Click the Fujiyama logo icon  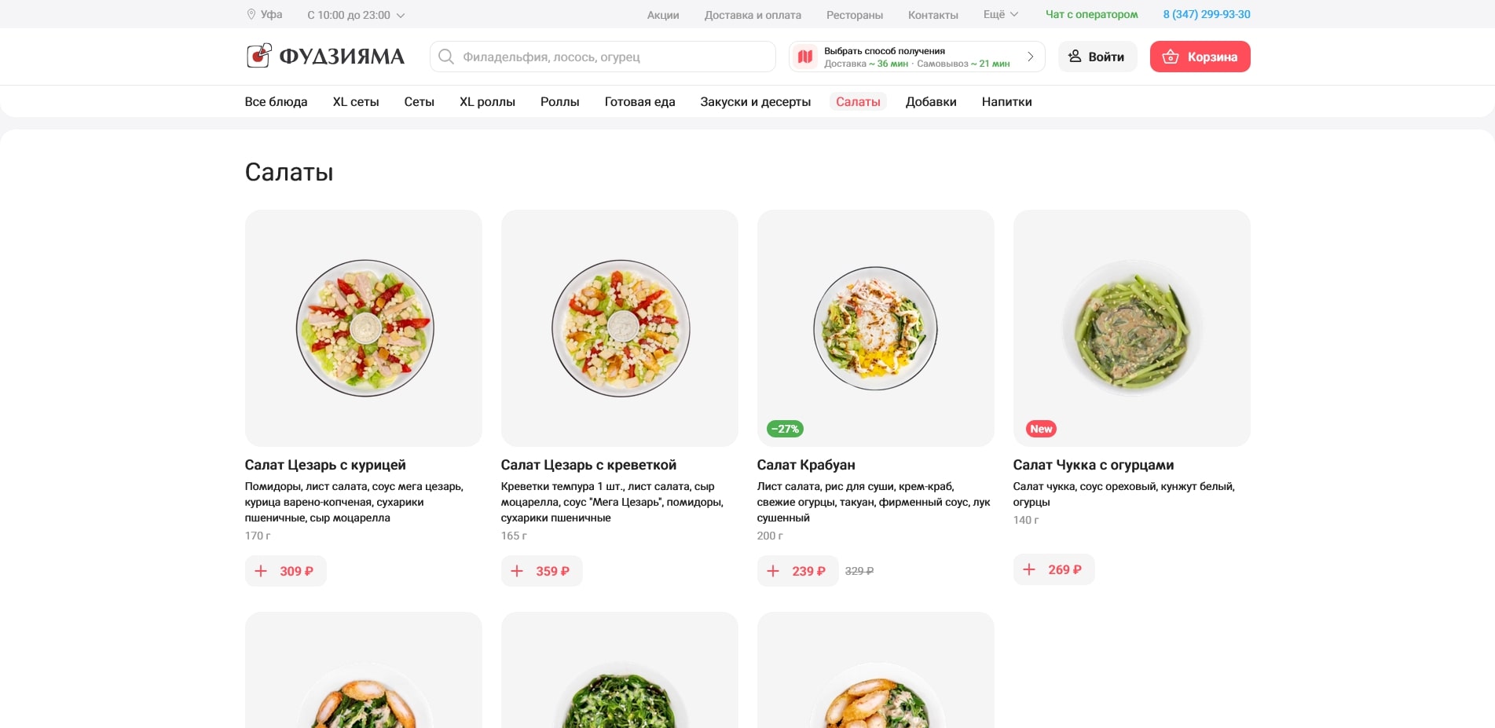[258, 56]
